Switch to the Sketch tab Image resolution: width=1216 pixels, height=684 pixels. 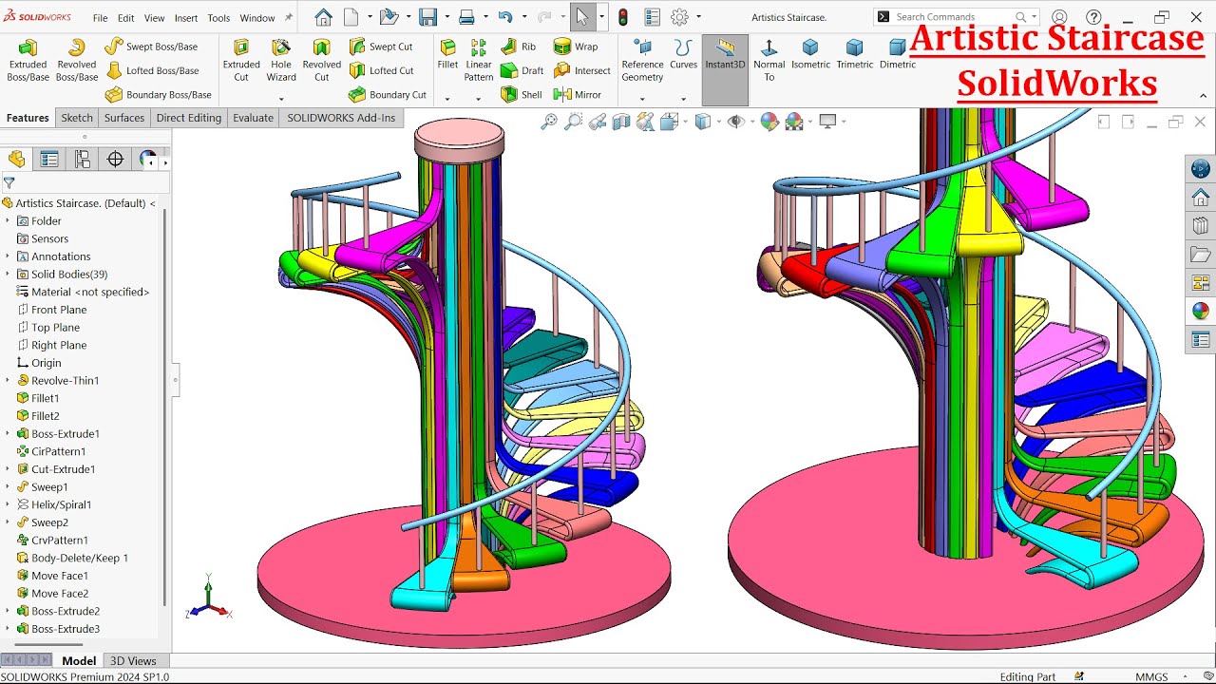click(77, 118)
